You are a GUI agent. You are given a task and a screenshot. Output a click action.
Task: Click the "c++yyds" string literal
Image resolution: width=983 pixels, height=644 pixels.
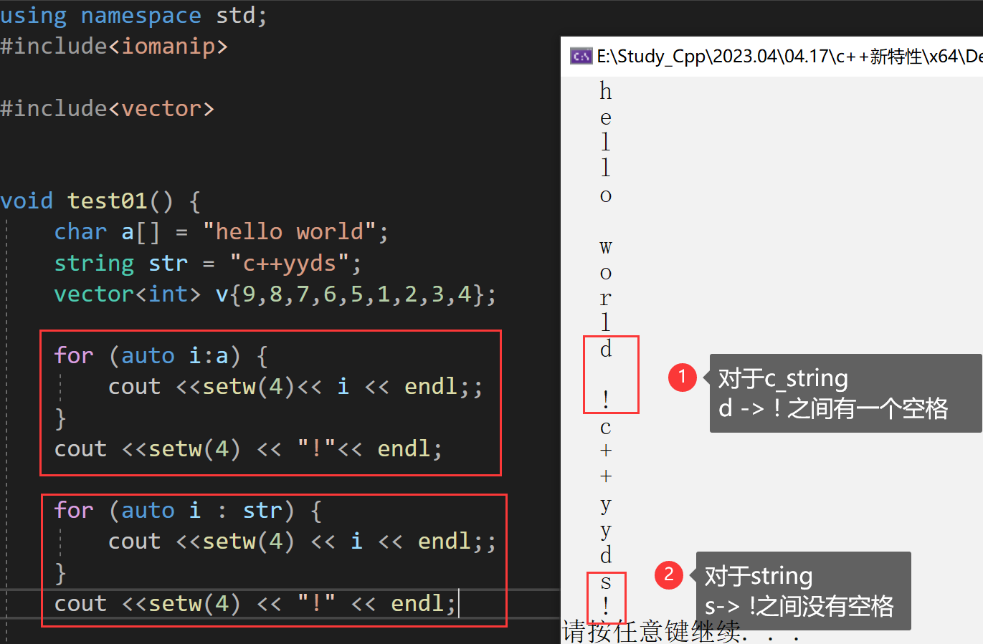(289, 264)
